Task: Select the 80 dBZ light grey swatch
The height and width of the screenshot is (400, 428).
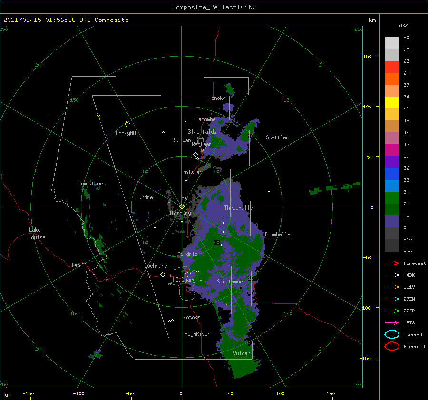Action: (392, 43)
